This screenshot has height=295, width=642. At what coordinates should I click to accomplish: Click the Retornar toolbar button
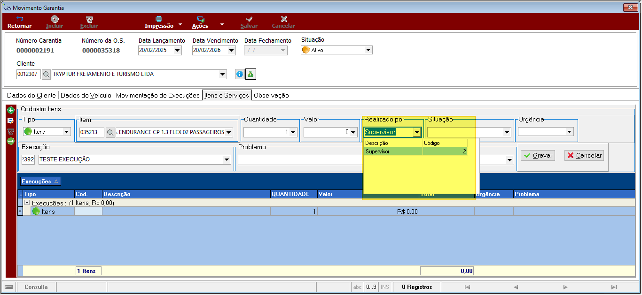(19, 22)
